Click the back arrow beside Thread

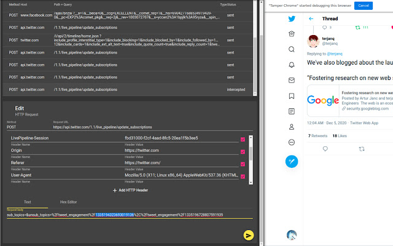(311, 18)
